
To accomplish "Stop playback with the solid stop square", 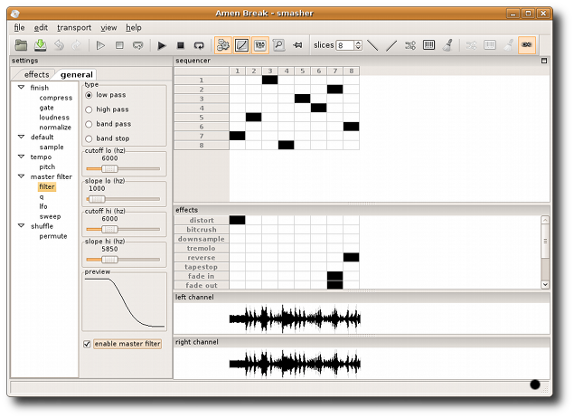I will tap(181, 45).
